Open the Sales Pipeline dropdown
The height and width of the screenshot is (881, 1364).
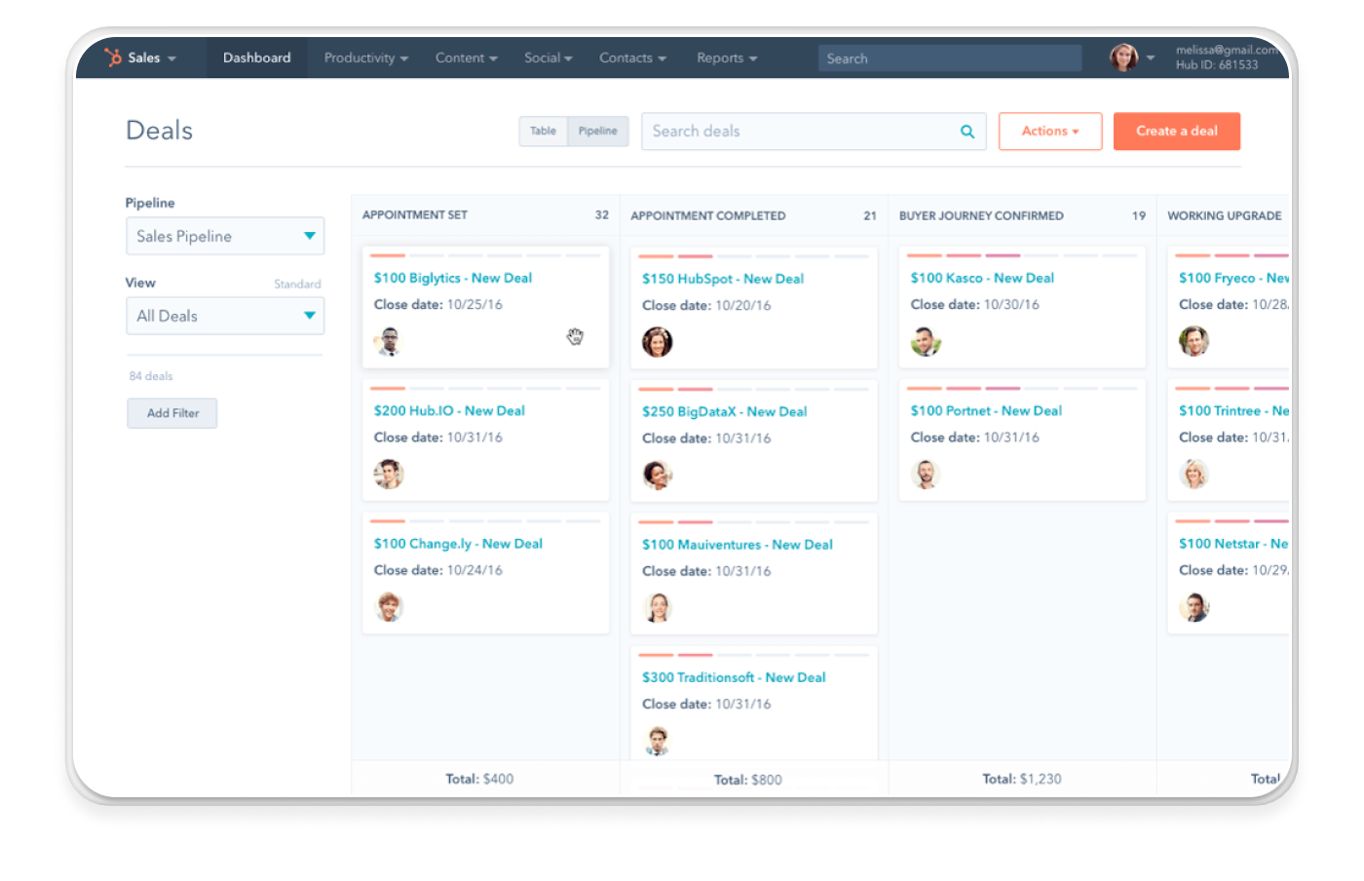click(x=225, y=236)
